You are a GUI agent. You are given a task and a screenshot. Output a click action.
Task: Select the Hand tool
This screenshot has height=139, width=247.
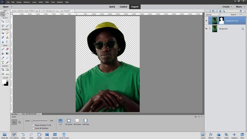tap(7, 14)
